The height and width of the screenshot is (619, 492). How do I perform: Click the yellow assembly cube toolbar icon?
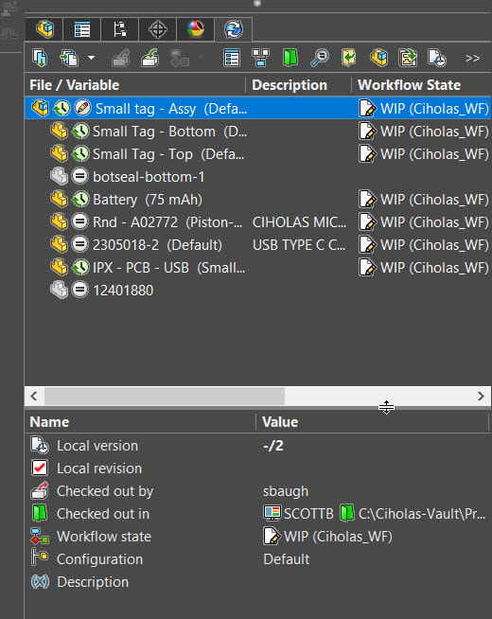[x=378, y=58]
